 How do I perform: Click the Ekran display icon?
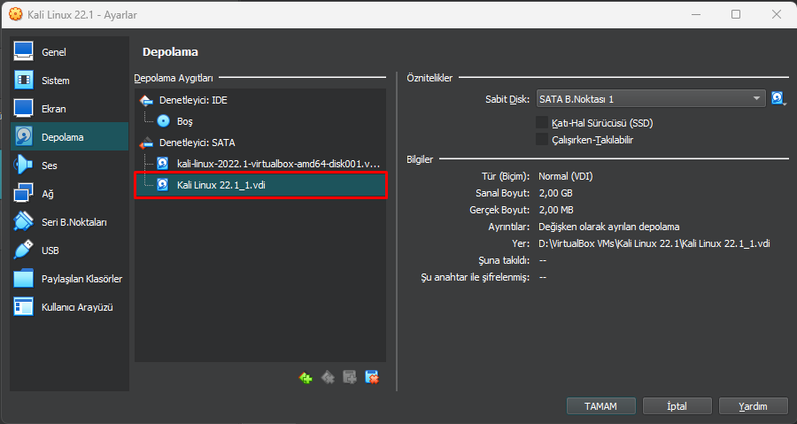(x=23, y=108)
